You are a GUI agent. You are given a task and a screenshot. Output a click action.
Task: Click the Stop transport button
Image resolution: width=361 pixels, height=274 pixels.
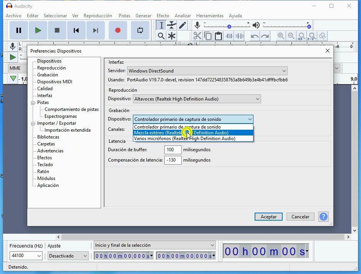pyautogui.click(x=57, y=30)
